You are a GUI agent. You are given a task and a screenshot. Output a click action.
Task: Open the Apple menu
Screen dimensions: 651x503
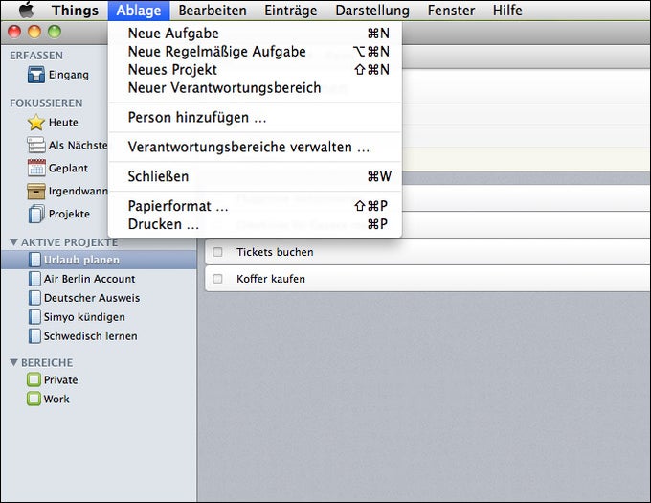pos(26,10)
